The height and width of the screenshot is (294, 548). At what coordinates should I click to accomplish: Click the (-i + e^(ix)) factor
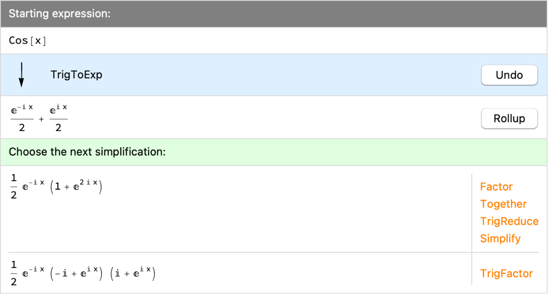(77, 273)
